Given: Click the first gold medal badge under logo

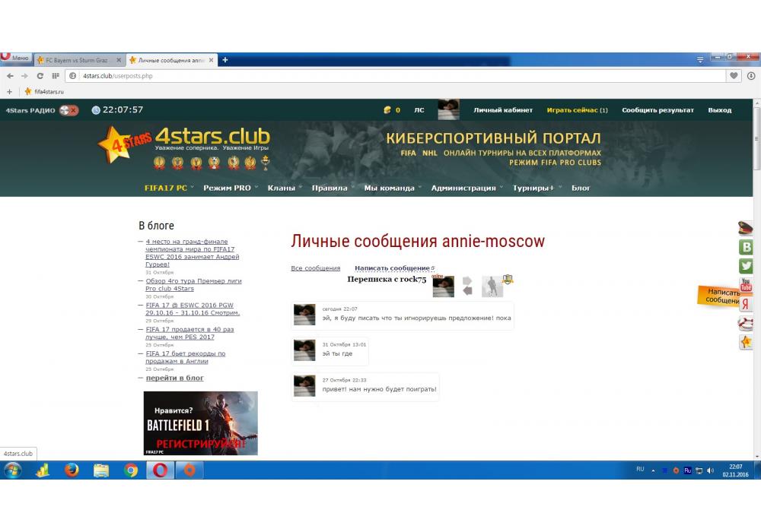Looking at the screenshot, I should pyautogui.click(x=159, y=163).
